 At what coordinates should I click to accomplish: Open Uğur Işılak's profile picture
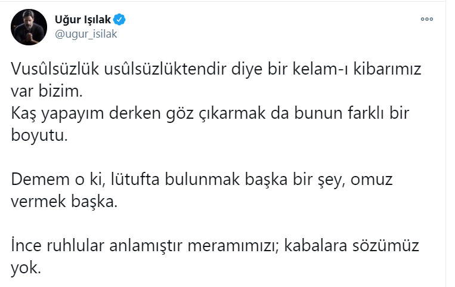tap(29, 27)
